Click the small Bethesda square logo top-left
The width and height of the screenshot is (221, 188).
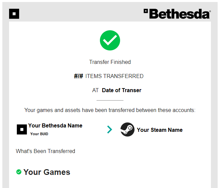pos(14,14)
